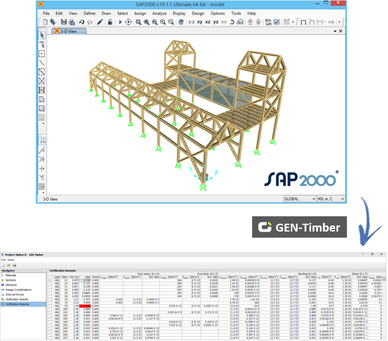This screenshot has width=388, height=341.
Task: Toggle Snap to Perpendicular Projections
Action: [x=42, y=168]
